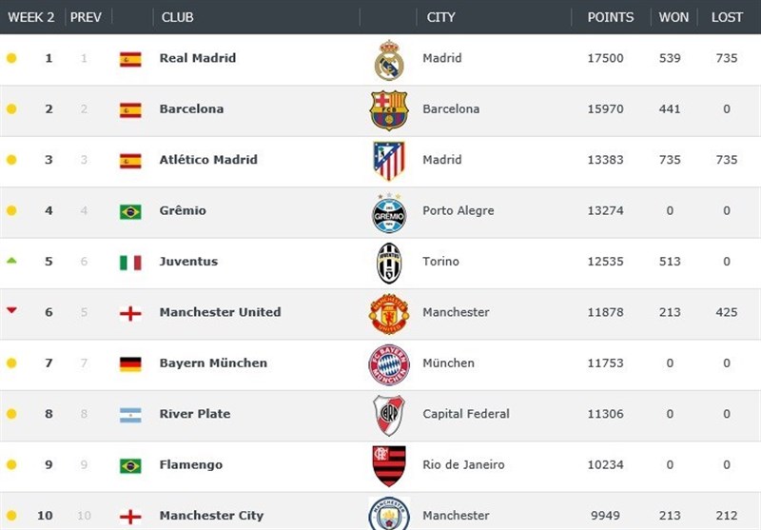Click the Barcelona club crest
The height and width of the screenshot is (530, 761).
pyautogui.click(x=389, y=110)
